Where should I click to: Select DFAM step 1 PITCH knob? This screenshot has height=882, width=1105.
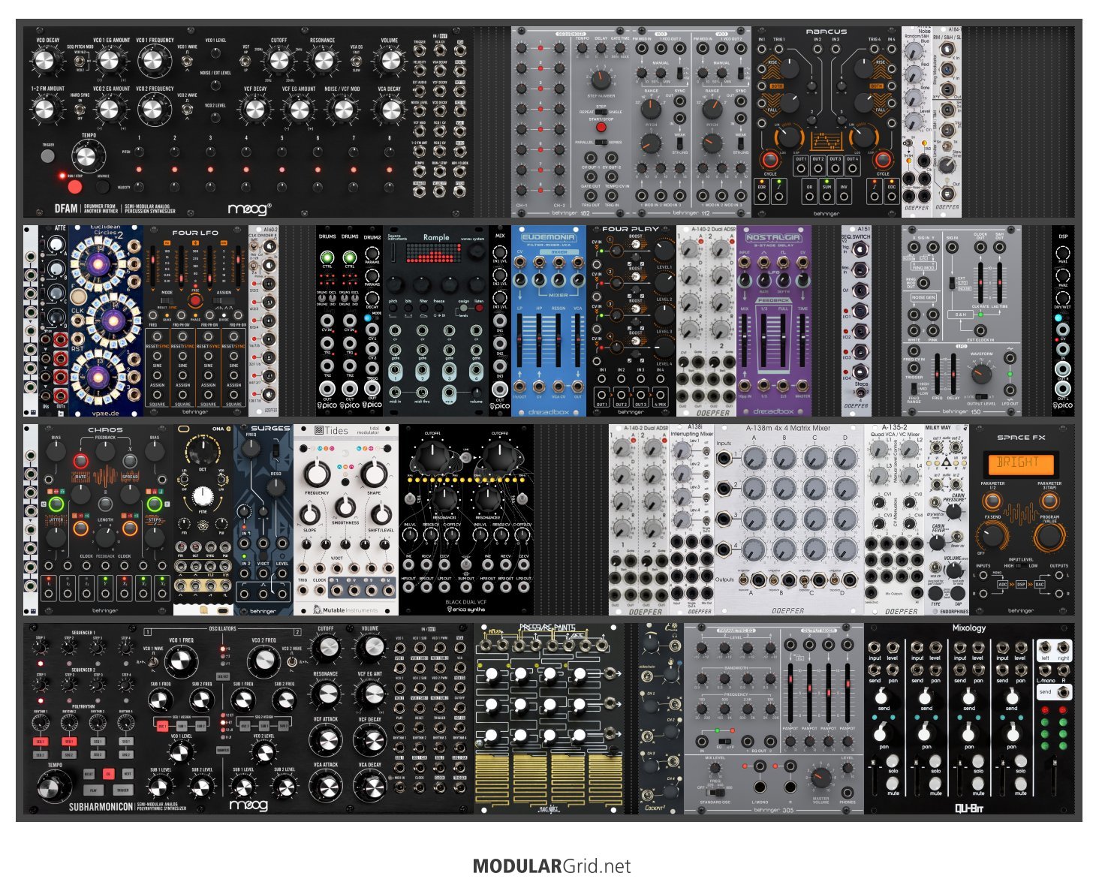click(x=140, y=152)
